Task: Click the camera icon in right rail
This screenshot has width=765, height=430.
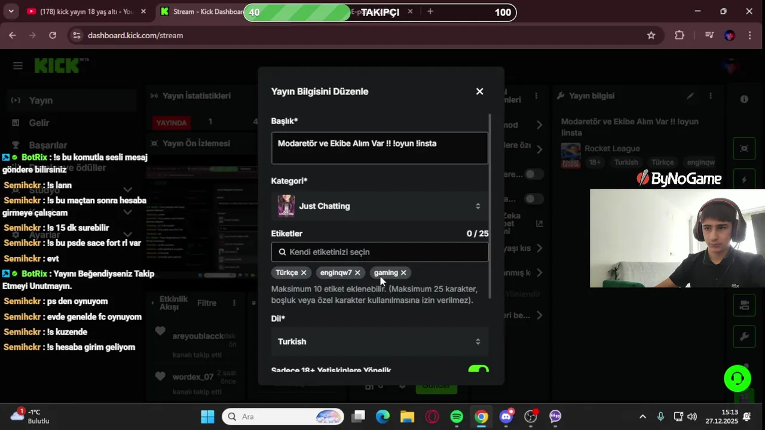Action: click(744, 305)
